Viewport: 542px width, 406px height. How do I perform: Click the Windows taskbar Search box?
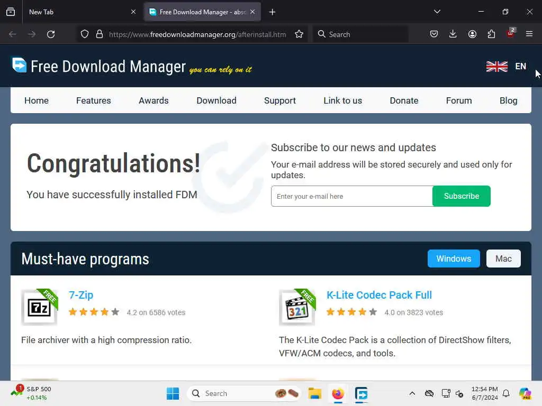[x=244, y=393]
